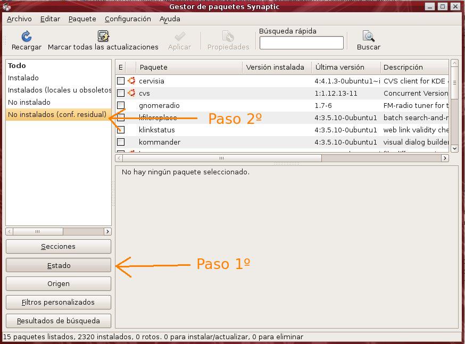Click the Estado button
465x344 pixels.
(x=59, y=265)
